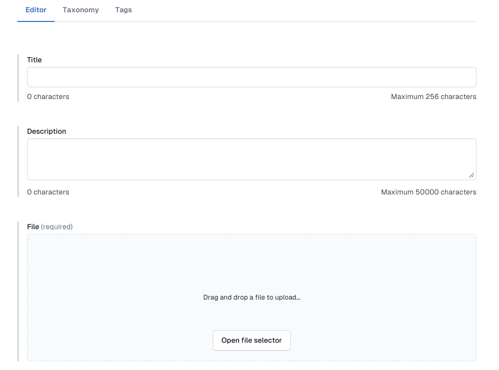Click the drag and drop upload area

[252, 298]
